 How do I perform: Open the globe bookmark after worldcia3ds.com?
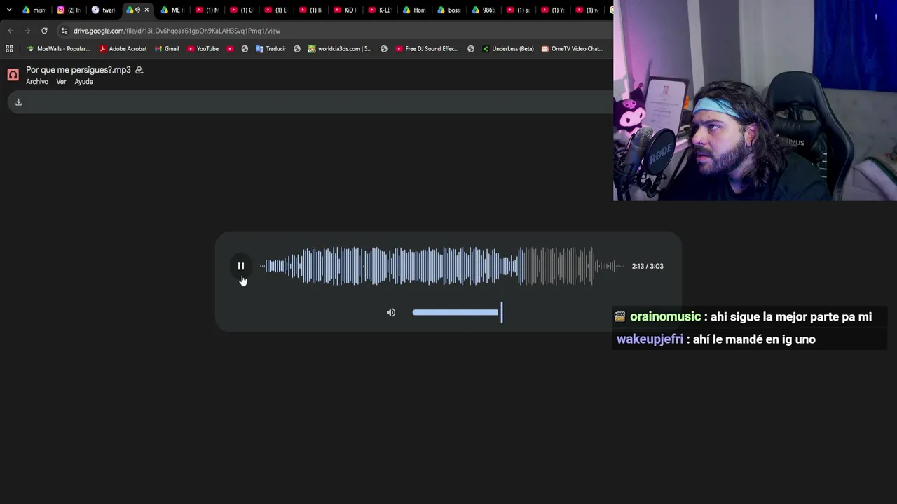tap(384, 49)
